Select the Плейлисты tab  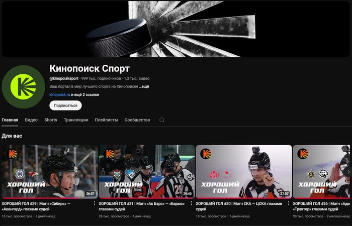click(107, 120)
